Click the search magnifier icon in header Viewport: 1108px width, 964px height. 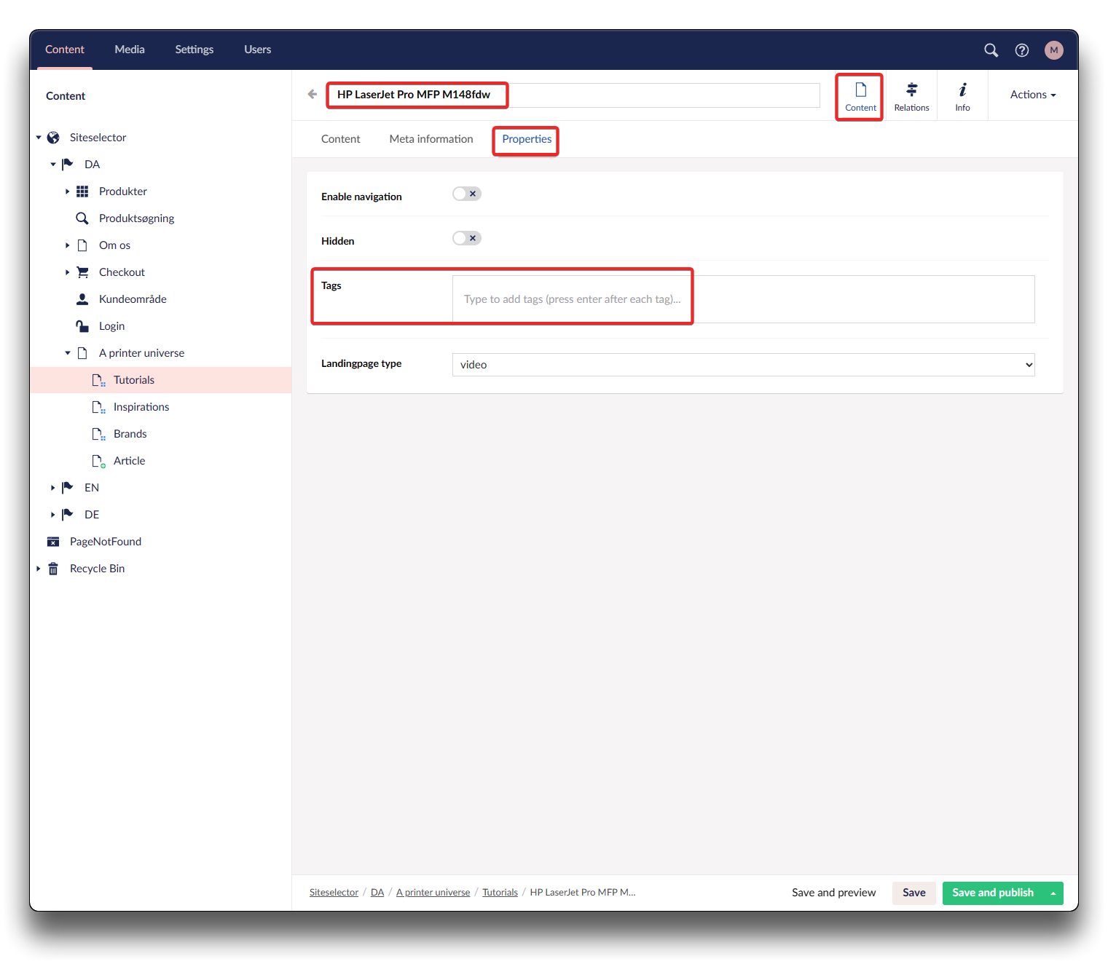(x=991, y=50)
